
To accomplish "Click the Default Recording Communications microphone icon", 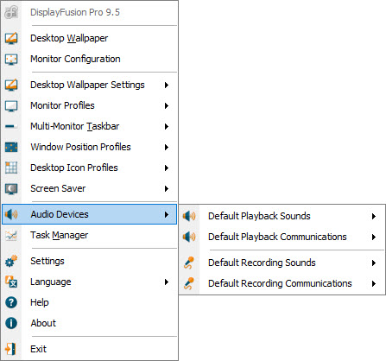I will pos(189,283).
